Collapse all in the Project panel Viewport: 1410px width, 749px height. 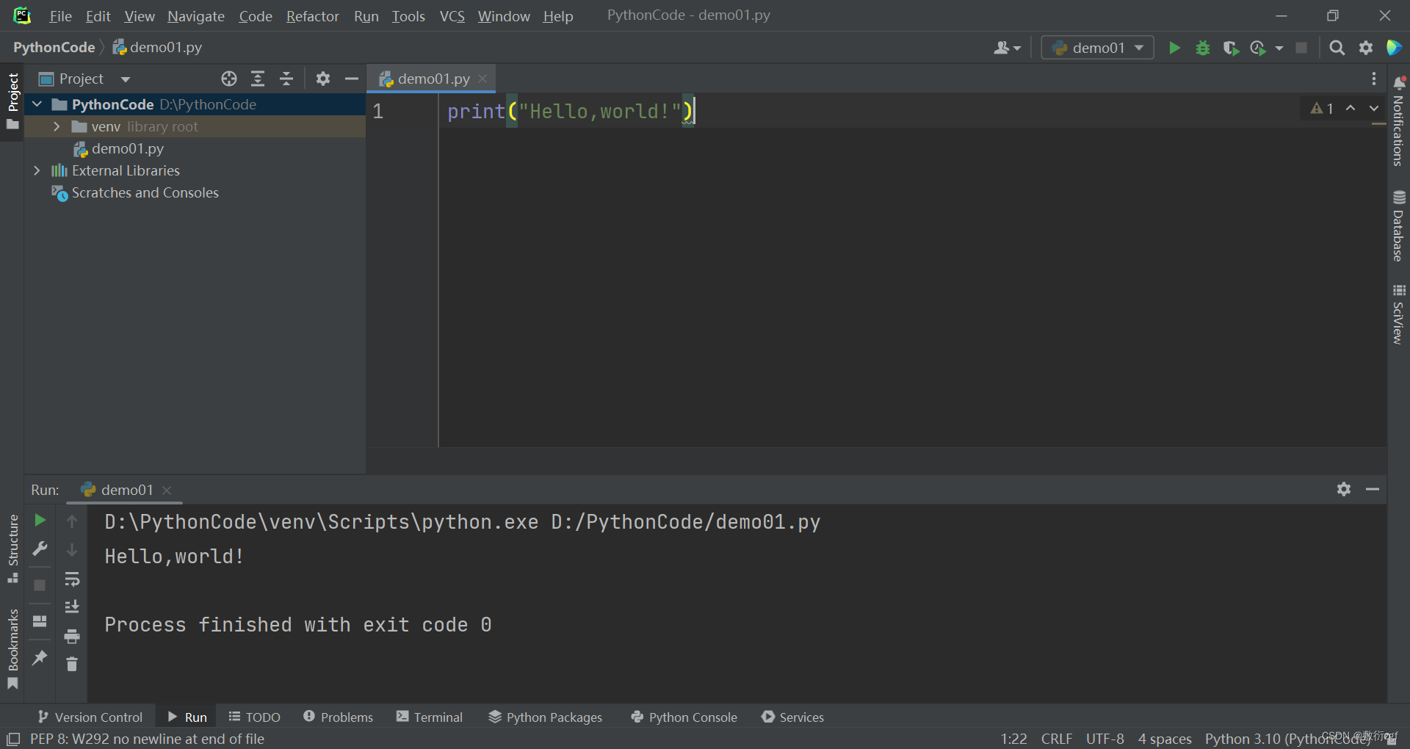(x=286, y=79)
